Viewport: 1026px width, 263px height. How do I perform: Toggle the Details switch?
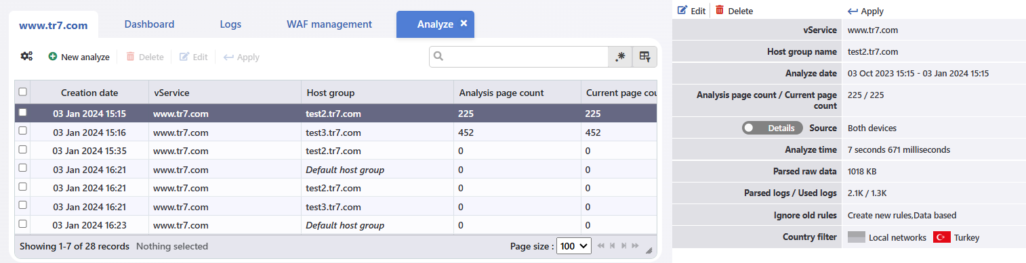[773, 128]
